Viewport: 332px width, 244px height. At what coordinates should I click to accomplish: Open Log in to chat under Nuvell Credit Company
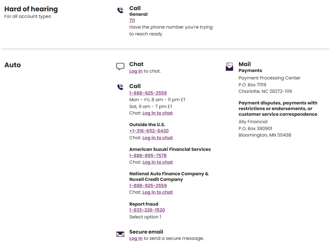(157, 192)
